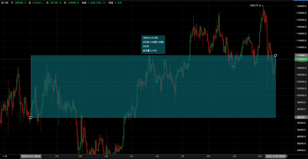Select the measurement end handle at 111643.1
308x159 pixels.
275,55
